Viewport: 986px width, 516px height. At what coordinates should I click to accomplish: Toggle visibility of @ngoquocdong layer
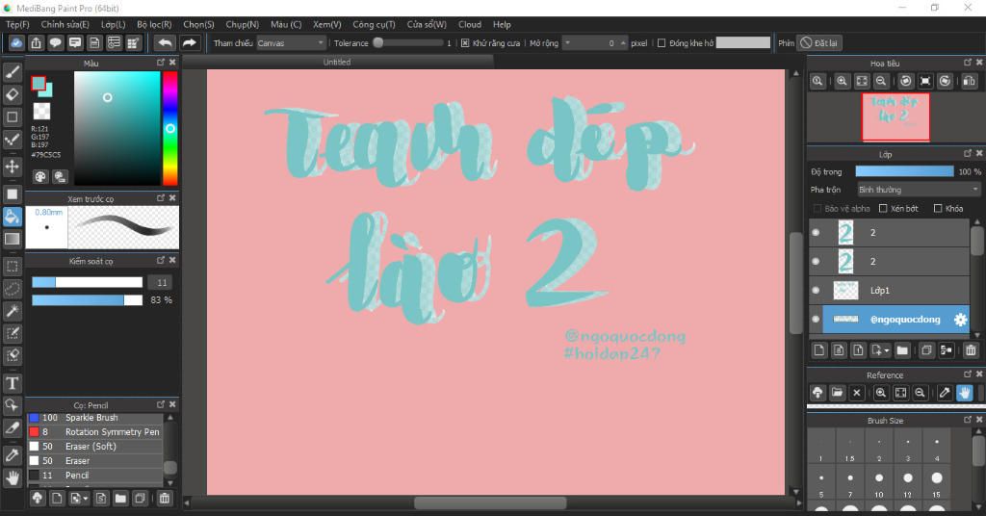(816, 320)
